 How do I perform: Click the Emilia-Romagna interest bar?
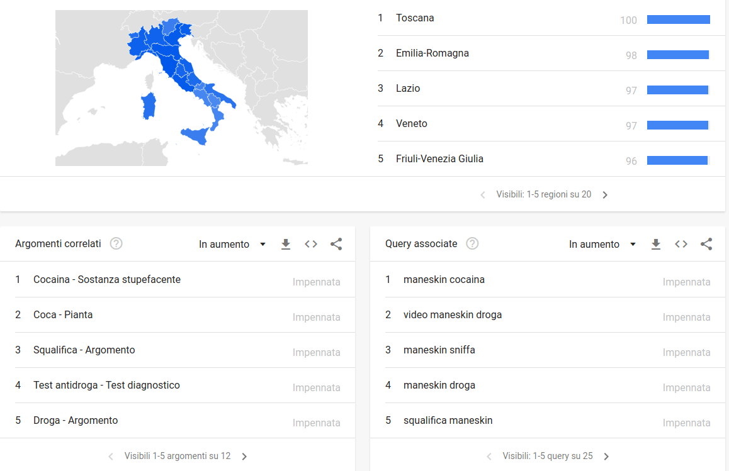coord(678,55)
